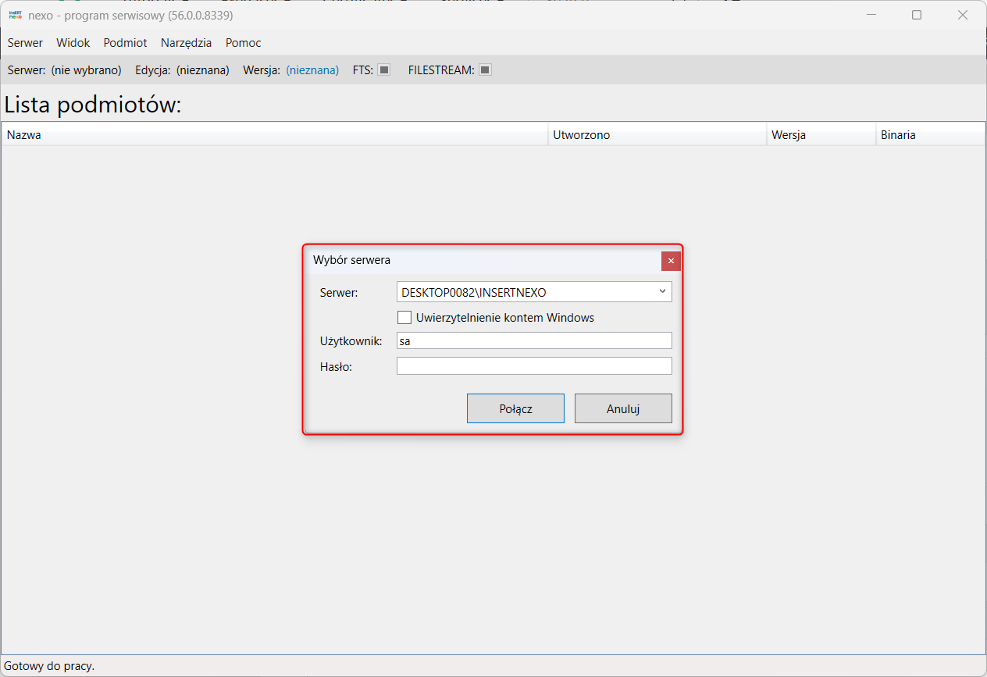Screen dimensions: 987x677
Task: Click the Edycja: (nieznana) status text
Action: (x=182, y=69)
